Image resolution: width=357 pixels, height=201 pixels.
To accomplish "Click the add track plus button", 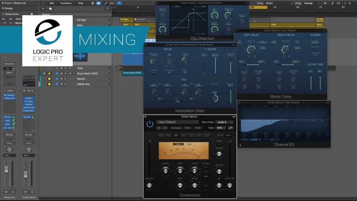I will point(43,9).
